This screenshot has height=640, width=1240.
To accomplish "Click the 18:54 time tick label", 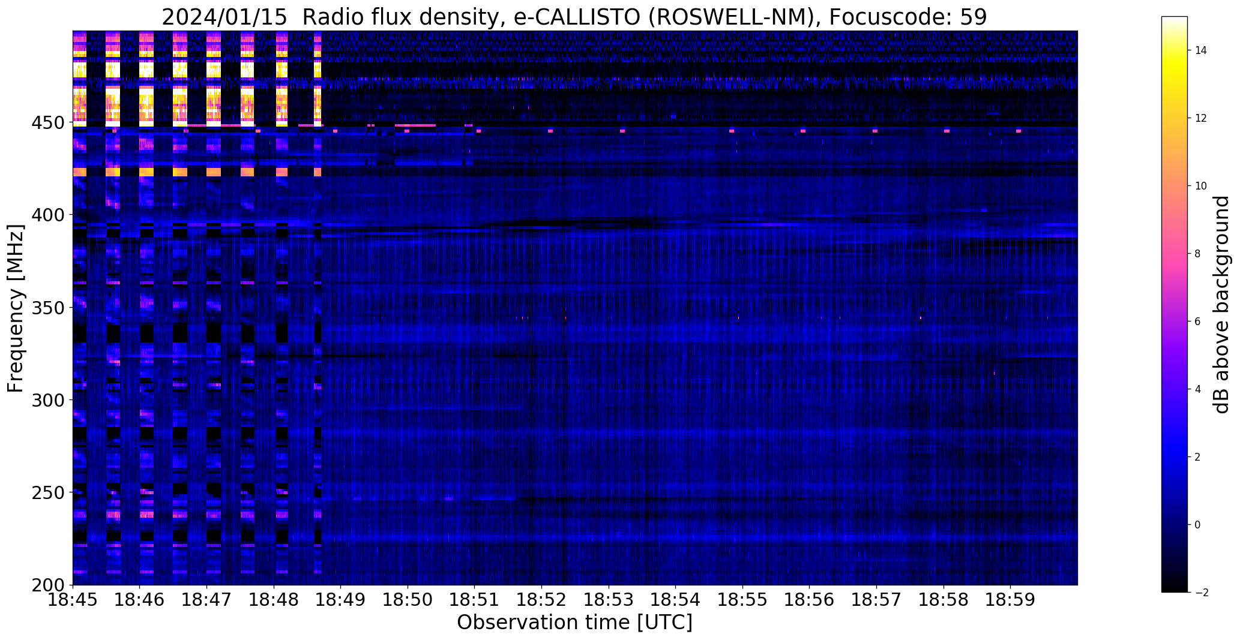I will [676, 599].
